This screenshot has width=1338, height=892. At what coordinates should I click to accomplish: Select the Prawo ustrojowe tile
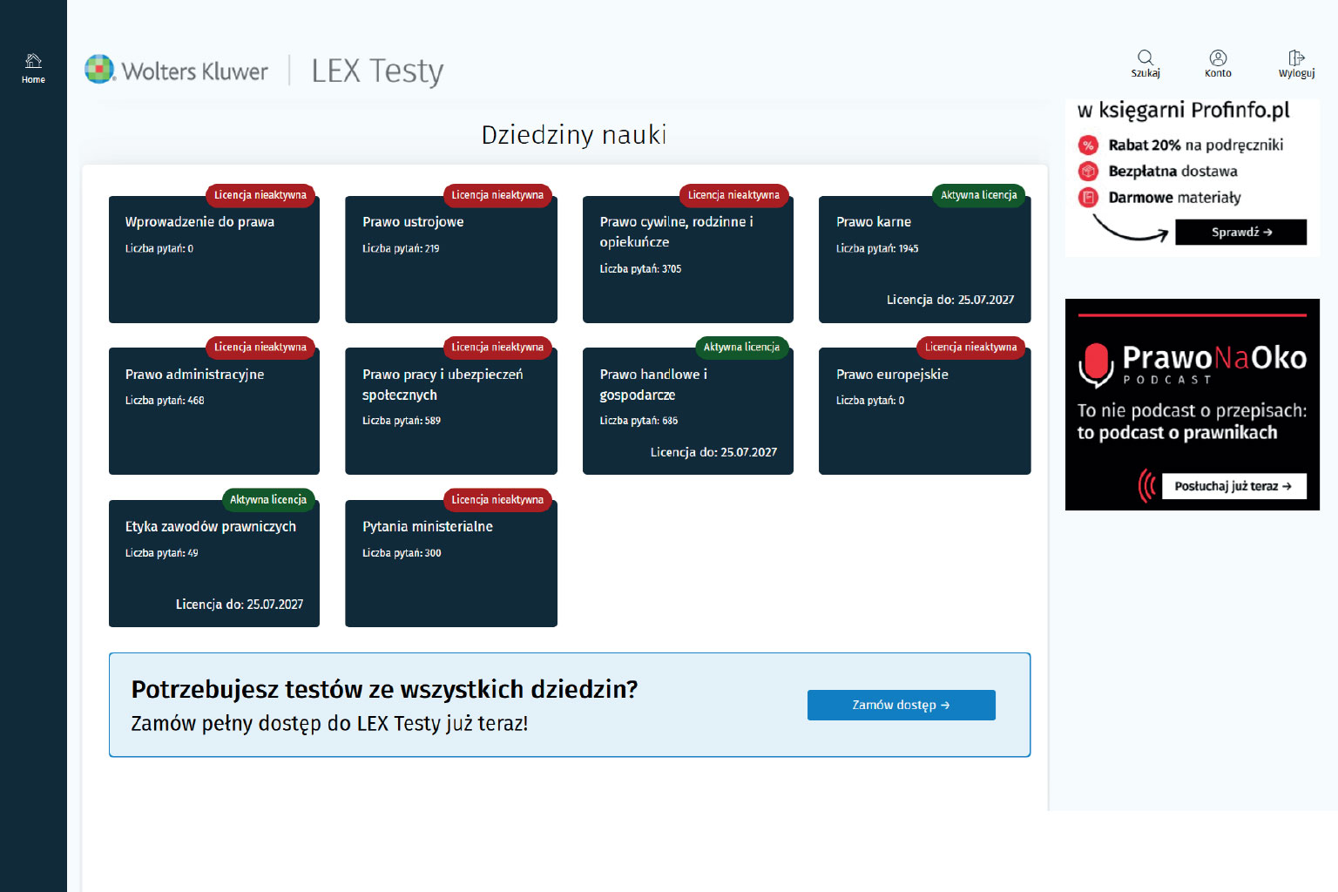tap(450, 260)
